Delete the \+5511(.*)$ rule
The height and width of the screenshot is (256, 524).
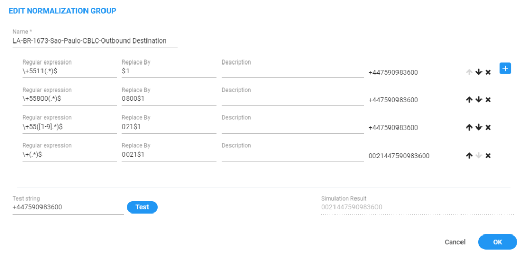click(x=488, y=72)
